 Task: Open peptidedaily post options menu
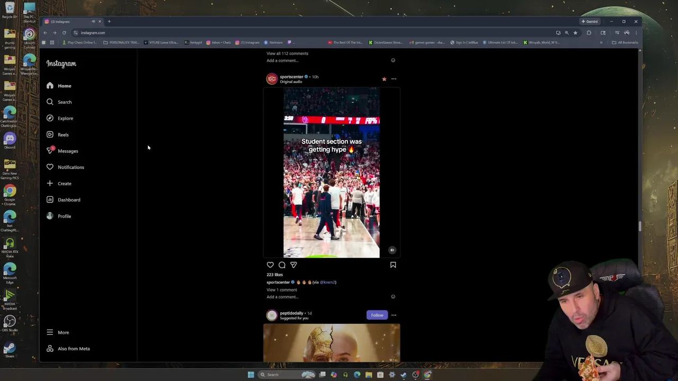click(x=394, y=315)
